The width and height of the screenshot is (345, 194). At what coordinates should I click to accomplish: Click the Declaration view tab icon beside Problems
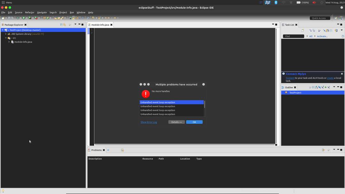click(122, 150)
